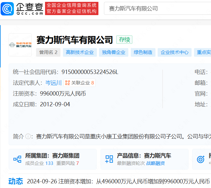
Task: Open legal representative 岑远川 link
Action: tap(53, 83)
